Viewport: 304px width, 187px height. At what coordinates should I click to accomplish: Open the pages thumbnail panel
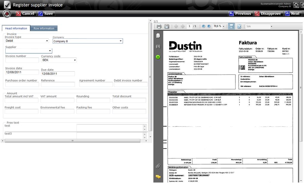point(158,35)
